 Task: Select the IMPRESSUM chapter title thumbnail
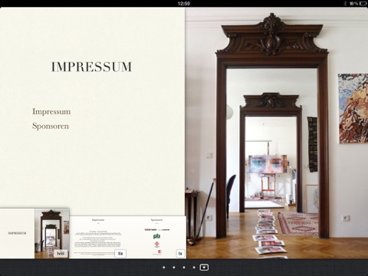point(17,233)
